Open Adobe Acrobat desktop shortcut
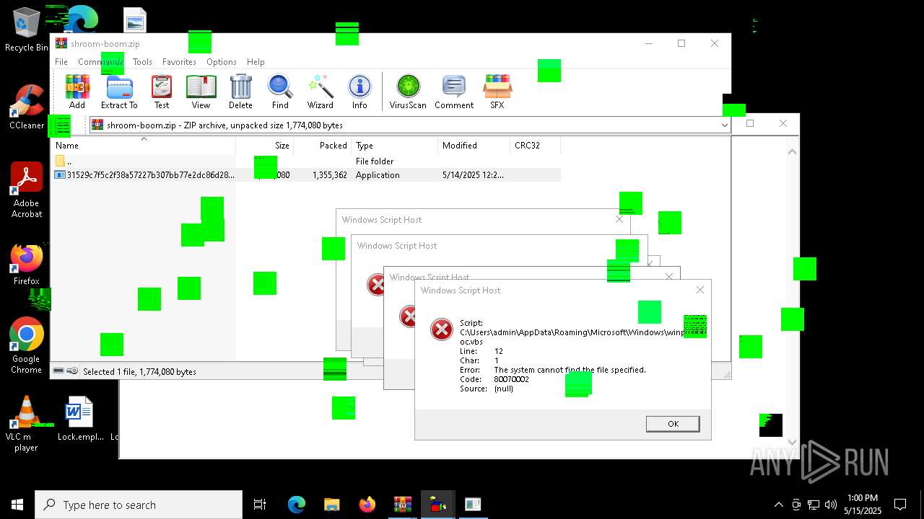The width and height of the screenshot is (924, 519). pyautogui.click(x=27, y=190)
